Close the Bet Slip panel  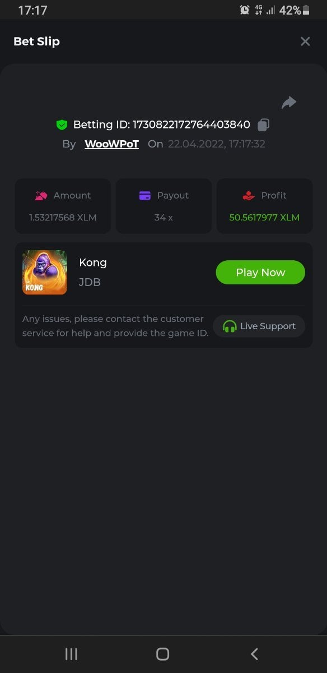[305, 42]
